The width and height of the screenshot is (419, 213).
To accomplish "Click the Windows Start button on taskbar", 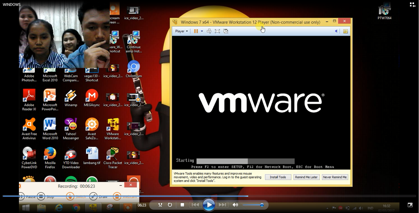I will (x=26, y=207).
